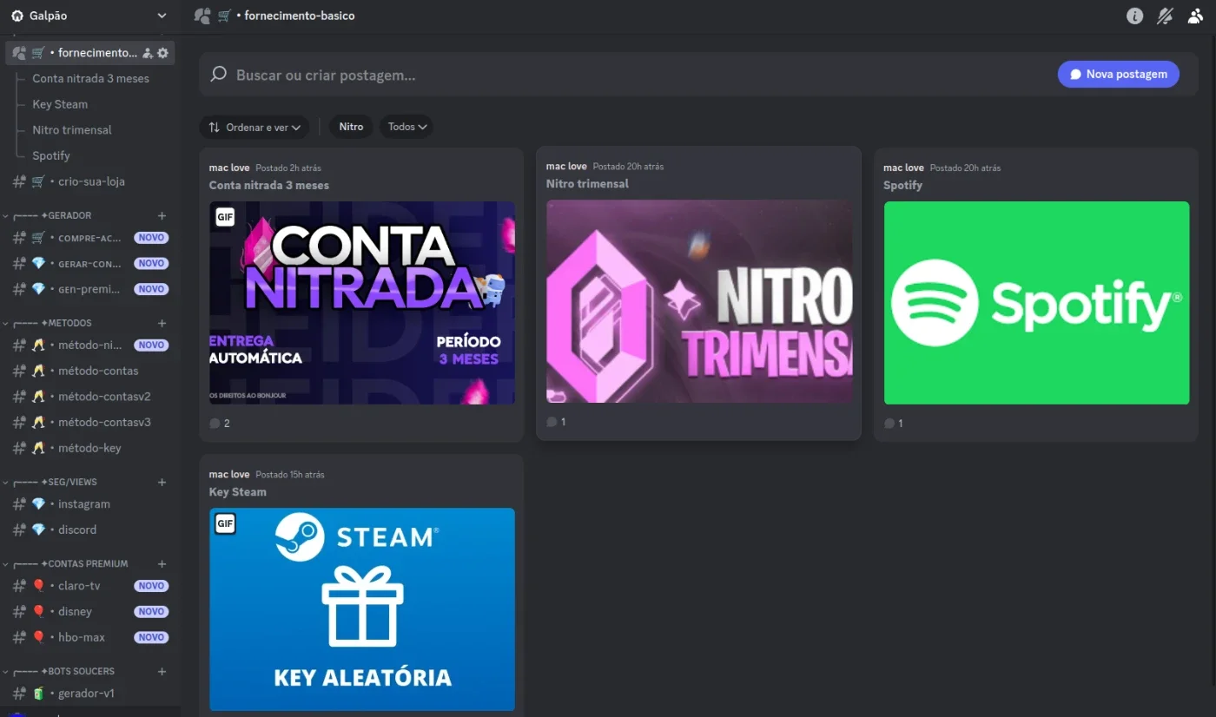Toggle notification mute bell in header
The width and height of the screenshot is (1216, 717).
[1165, 16]
